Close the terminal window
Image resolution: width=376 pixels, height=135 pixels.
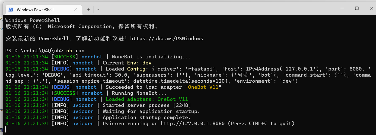click(x=371, y=8)
